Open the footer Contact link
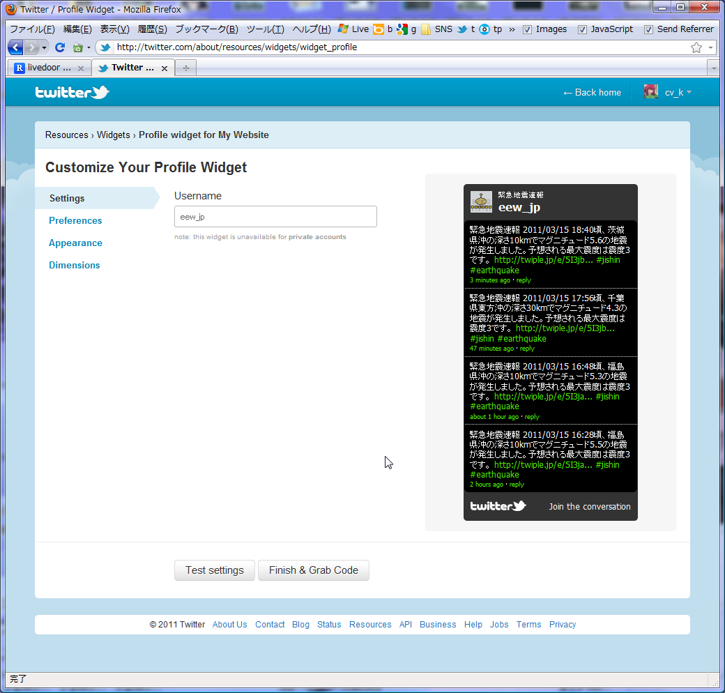This screenshot has height=693, width=725. click(x=270, y=625)
